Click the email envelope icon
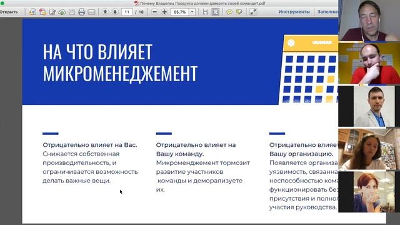400x225 pixels. (x=91, y=12)
